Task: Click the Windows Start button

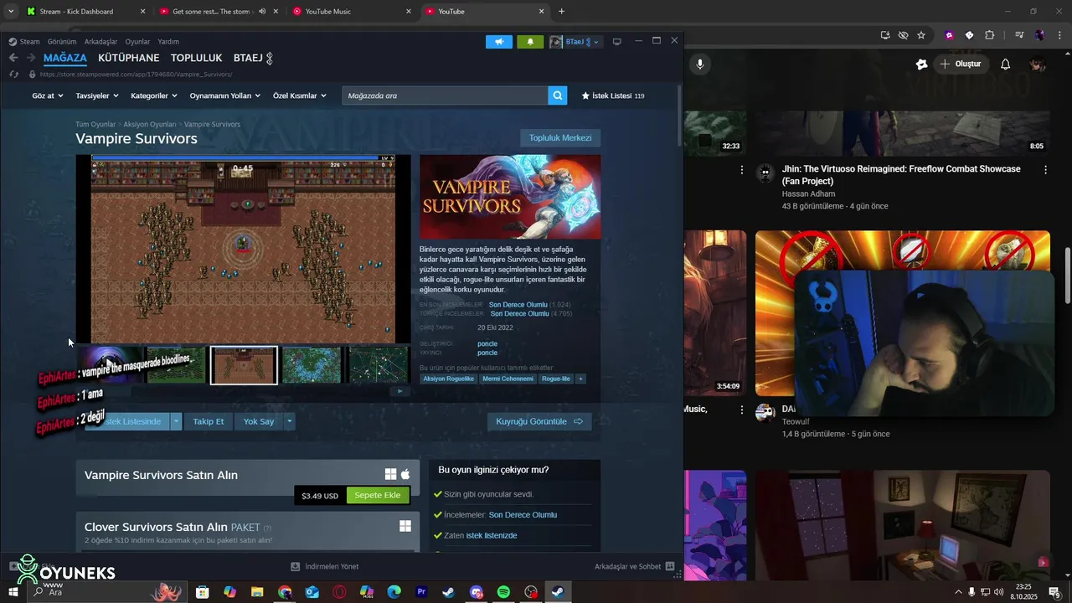Action: pos(13,592)
